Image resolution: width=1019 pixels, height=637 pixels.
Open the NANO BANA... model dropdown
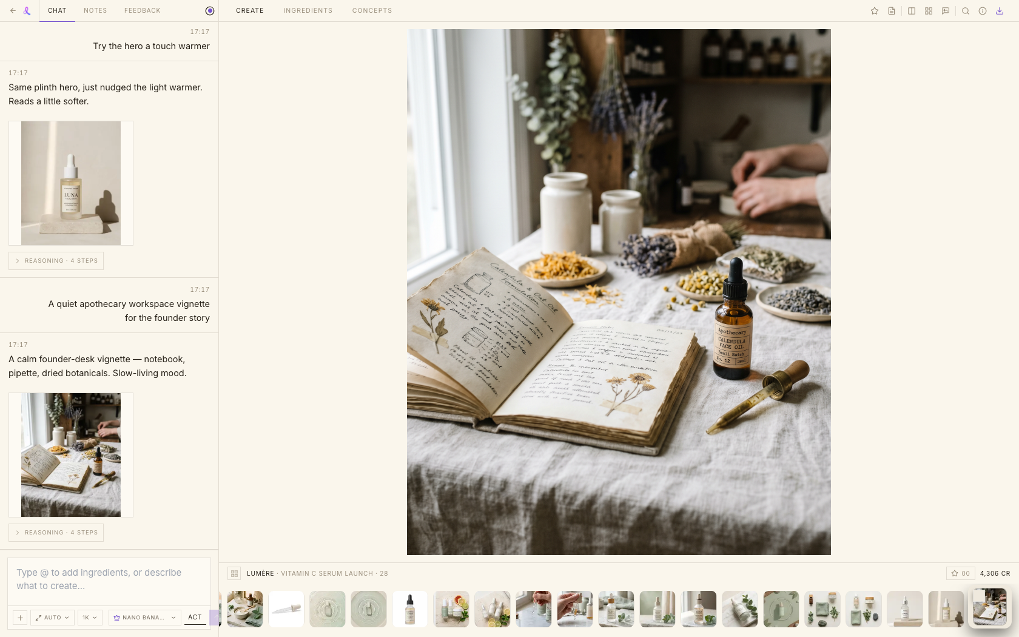(x=144, y=618)
